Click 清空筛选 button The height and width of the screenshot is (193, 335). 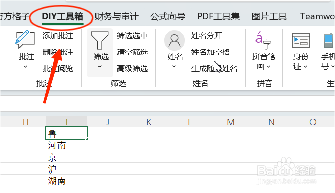pos(132,52)
